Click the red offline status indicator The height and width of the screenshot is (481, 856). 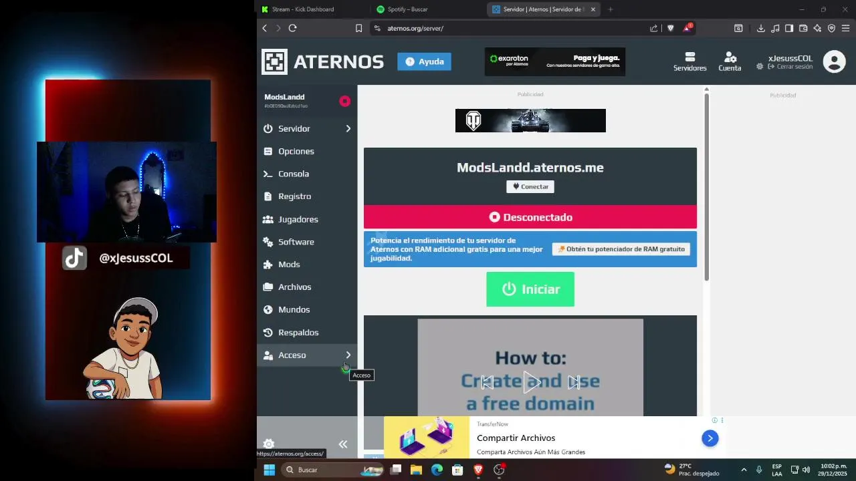pyautogui.click(x=344, y=101)
